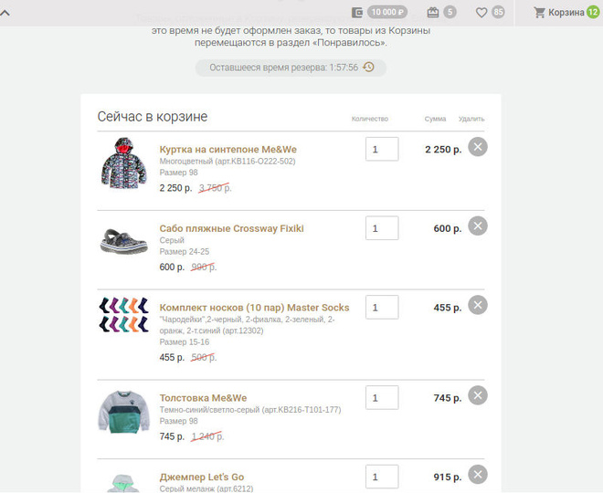Open favorites heart icon

click(x=481, y=13)
